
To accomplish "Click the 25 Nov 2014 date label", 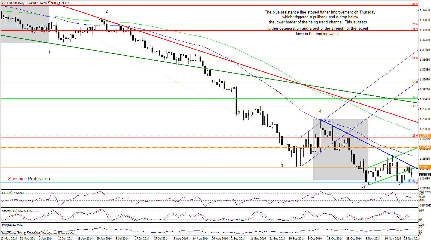I will (x=413, y=238).
